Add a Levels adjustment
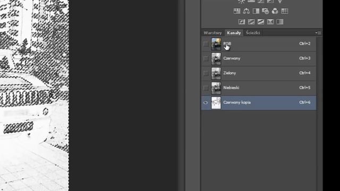 (x=251, y=1)
